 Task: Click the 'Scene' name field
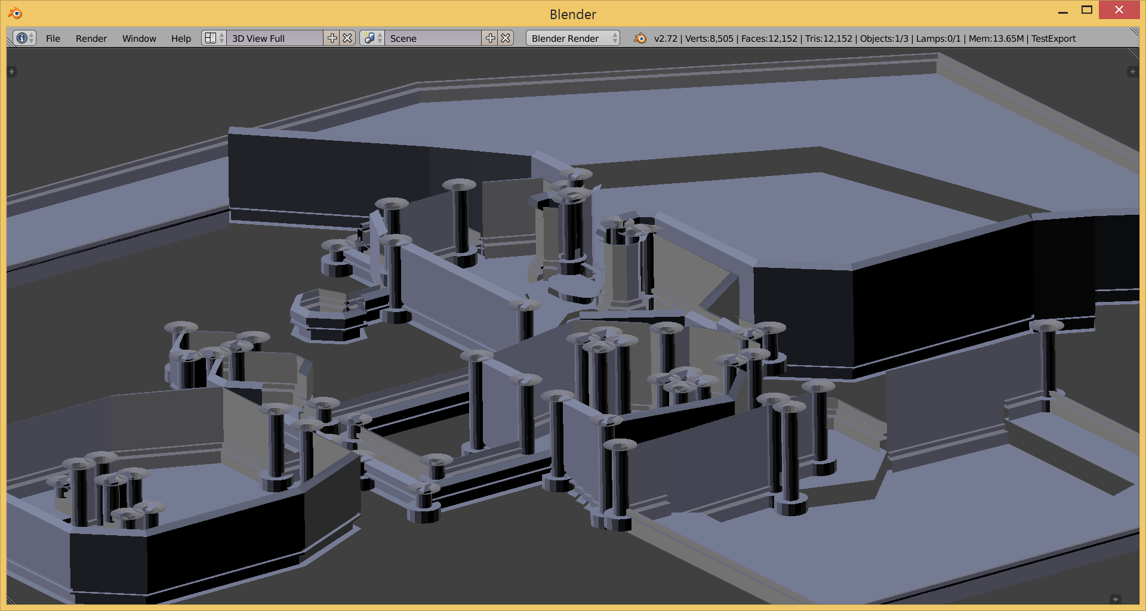(433, 38)
